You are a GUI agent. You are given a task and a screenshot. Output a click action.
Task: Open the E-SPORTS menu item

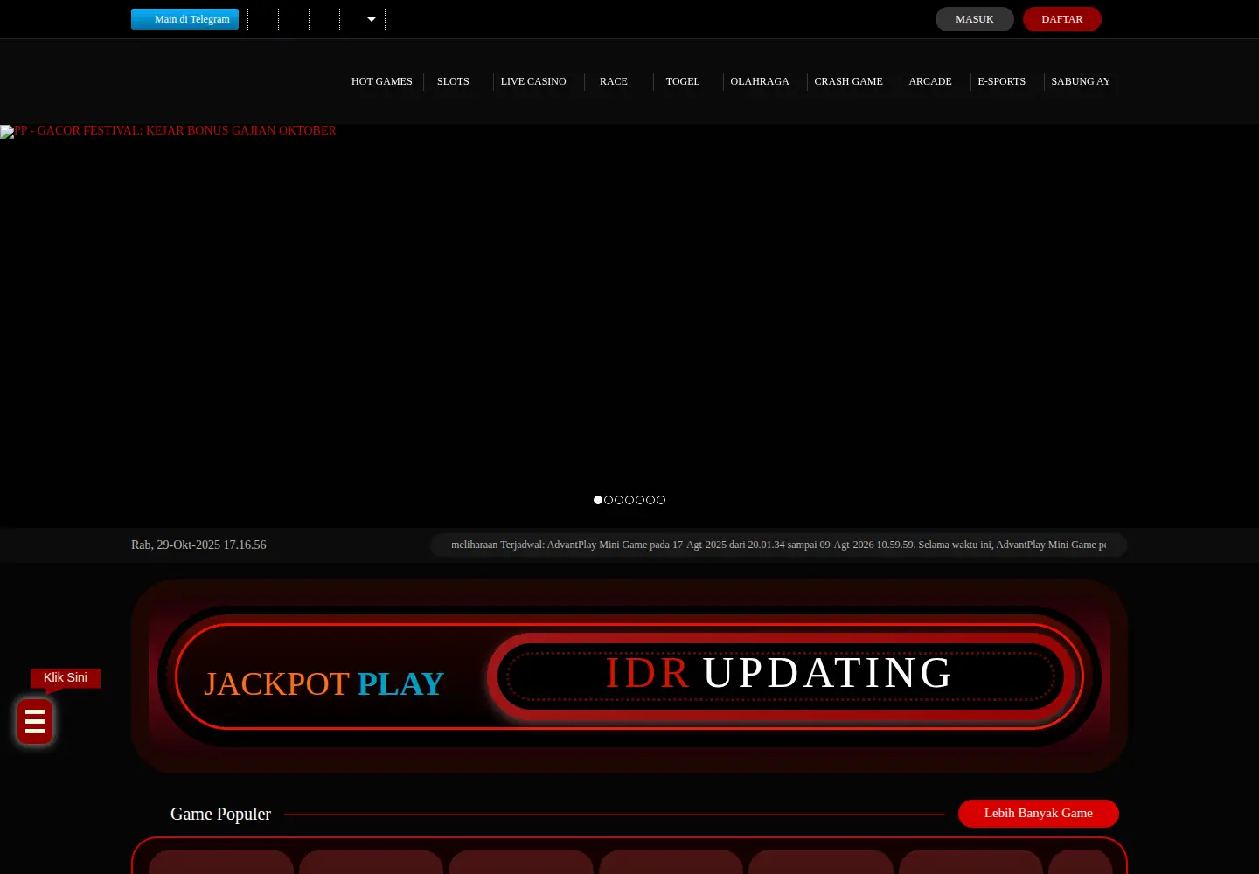pyautogui.click(x=1002, y=81)
